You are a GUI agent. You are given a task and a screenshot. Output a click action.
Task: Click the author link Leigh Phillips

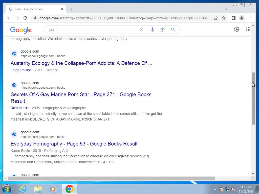point(21,70)
